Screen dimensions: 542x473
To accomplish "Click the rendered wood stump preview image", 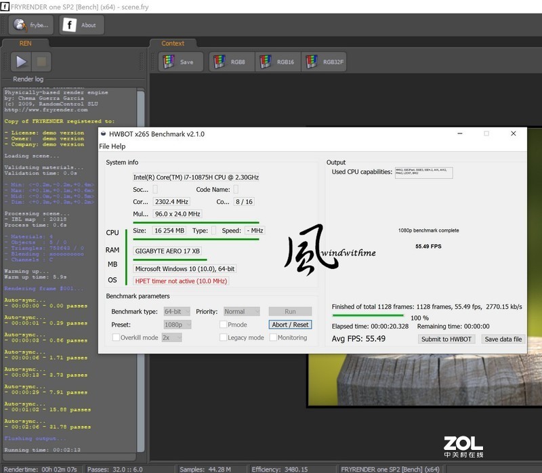I will click(425, 379).
